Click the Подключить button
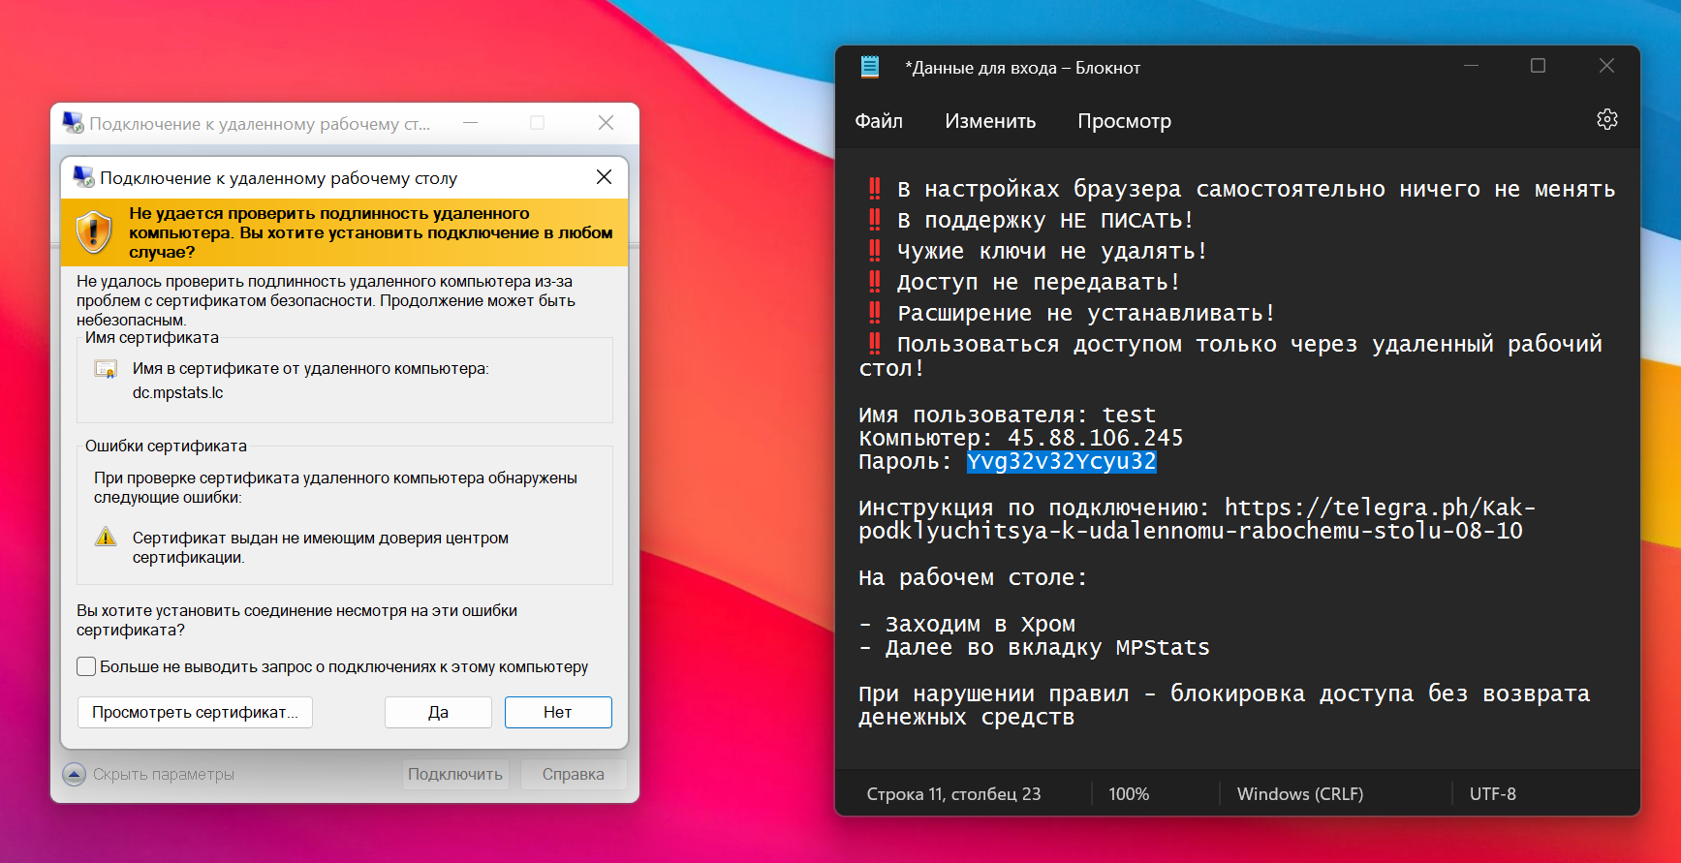The image size is (1681, 863). tap(455, 774)
